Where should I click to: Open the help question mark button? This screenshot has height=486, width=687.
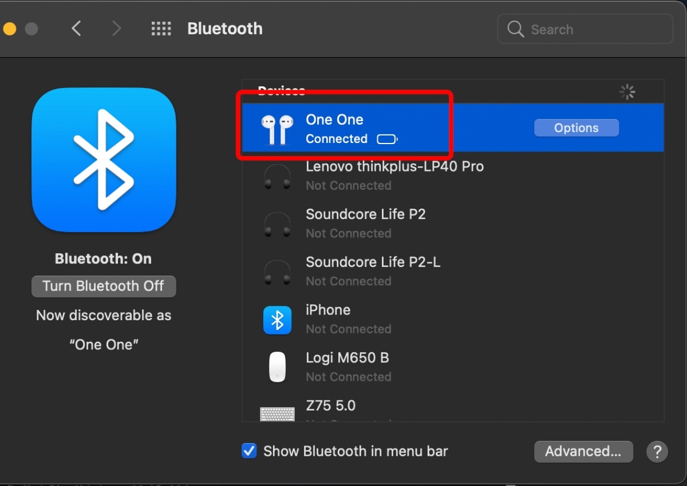coord(657,451)
